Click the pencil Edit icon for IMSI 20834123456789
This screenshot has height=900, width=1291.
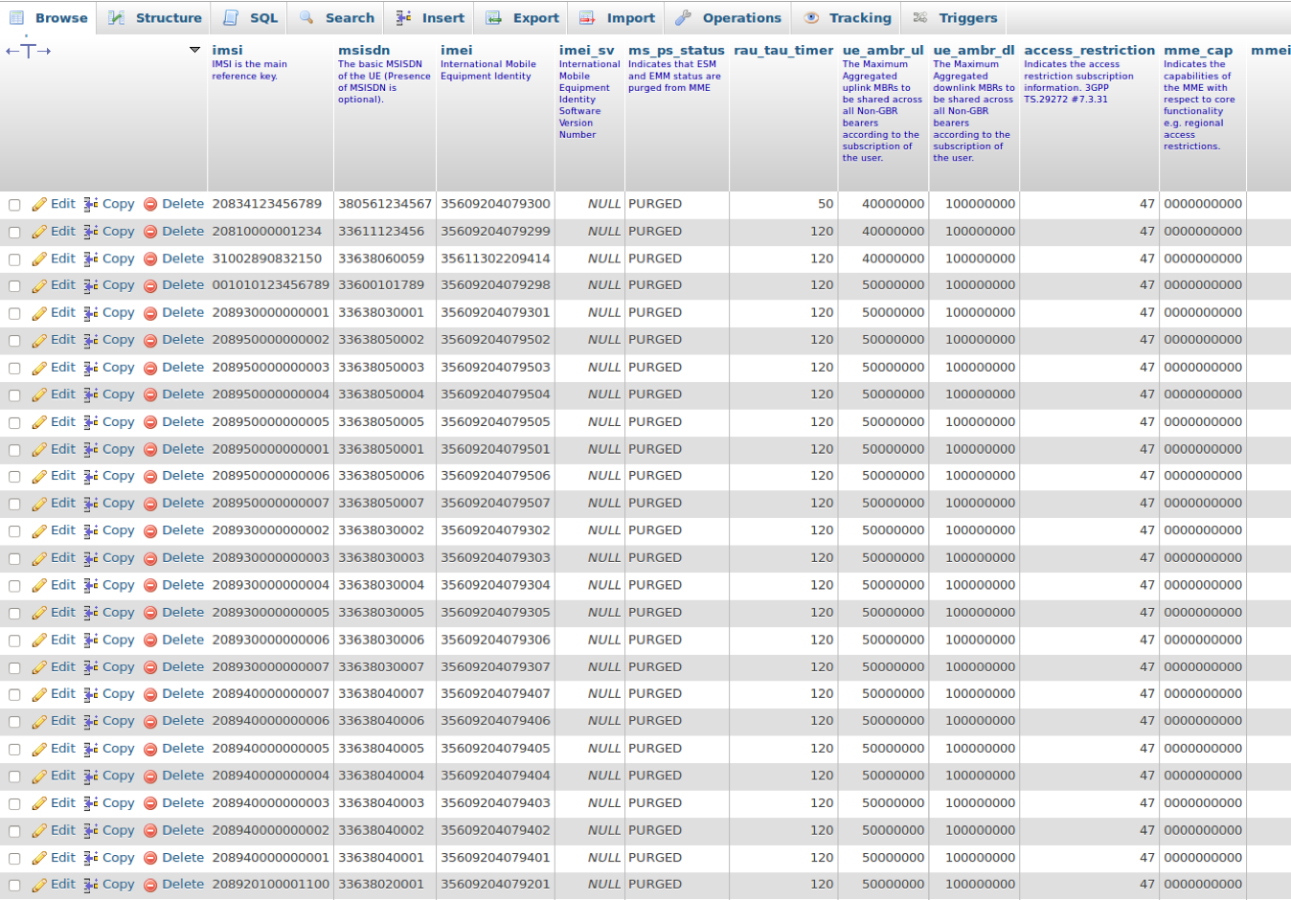click(x=39, y=205)
